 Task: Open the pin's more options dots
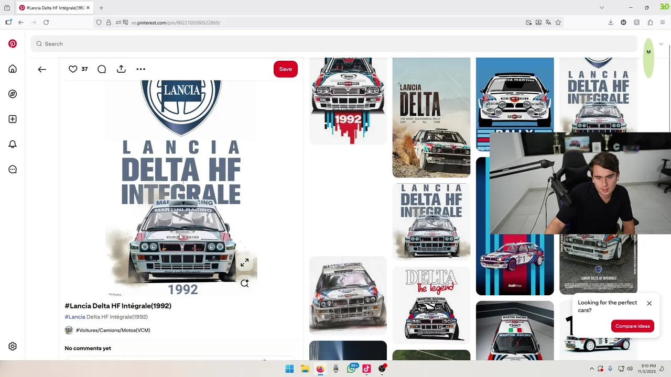point(140,69)
